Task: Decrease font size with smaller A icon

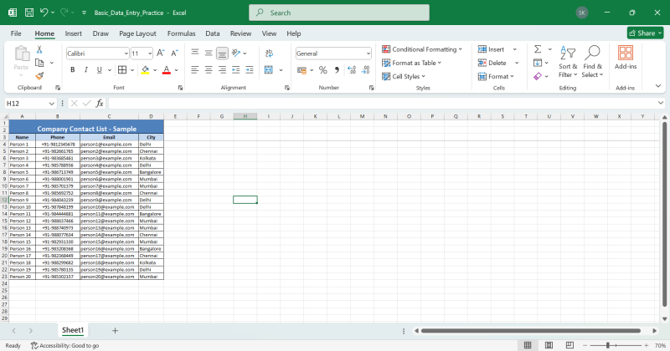Action: [x=174, y=53]
